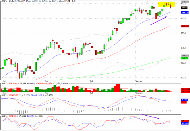The width and height of the screenshot is (190, 131).
Task: Select the blue 61.2014 RSI value label
Action: pyautogui.click(x=185, y=123)
